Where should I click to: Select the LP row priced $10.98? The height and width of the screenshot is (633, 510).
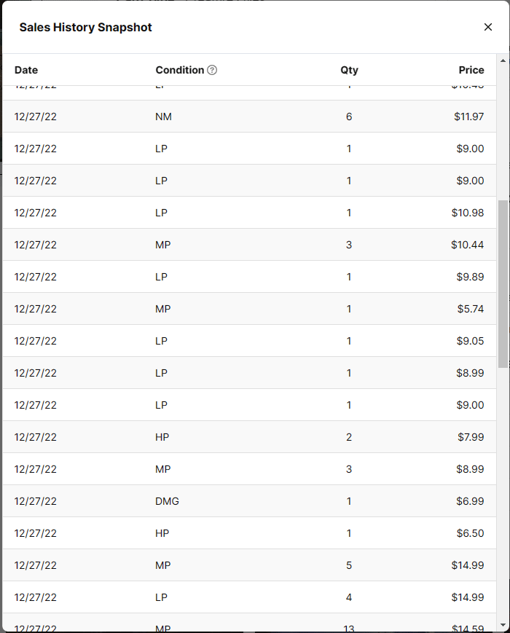point(248,213)
